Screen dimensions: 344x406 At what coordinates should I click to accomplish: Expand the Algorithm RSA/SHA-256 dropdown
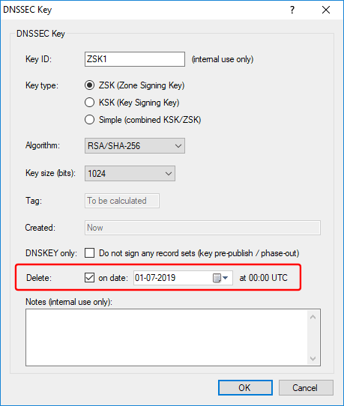coord(135,146)
